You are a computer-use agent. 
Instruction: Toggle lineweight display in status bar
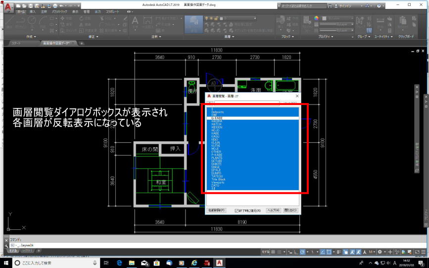339,252
